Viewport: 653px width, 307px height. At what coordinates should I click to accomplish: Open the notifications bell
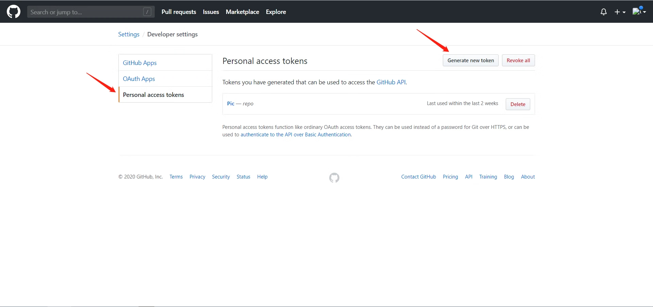click(x=604, y=12)
